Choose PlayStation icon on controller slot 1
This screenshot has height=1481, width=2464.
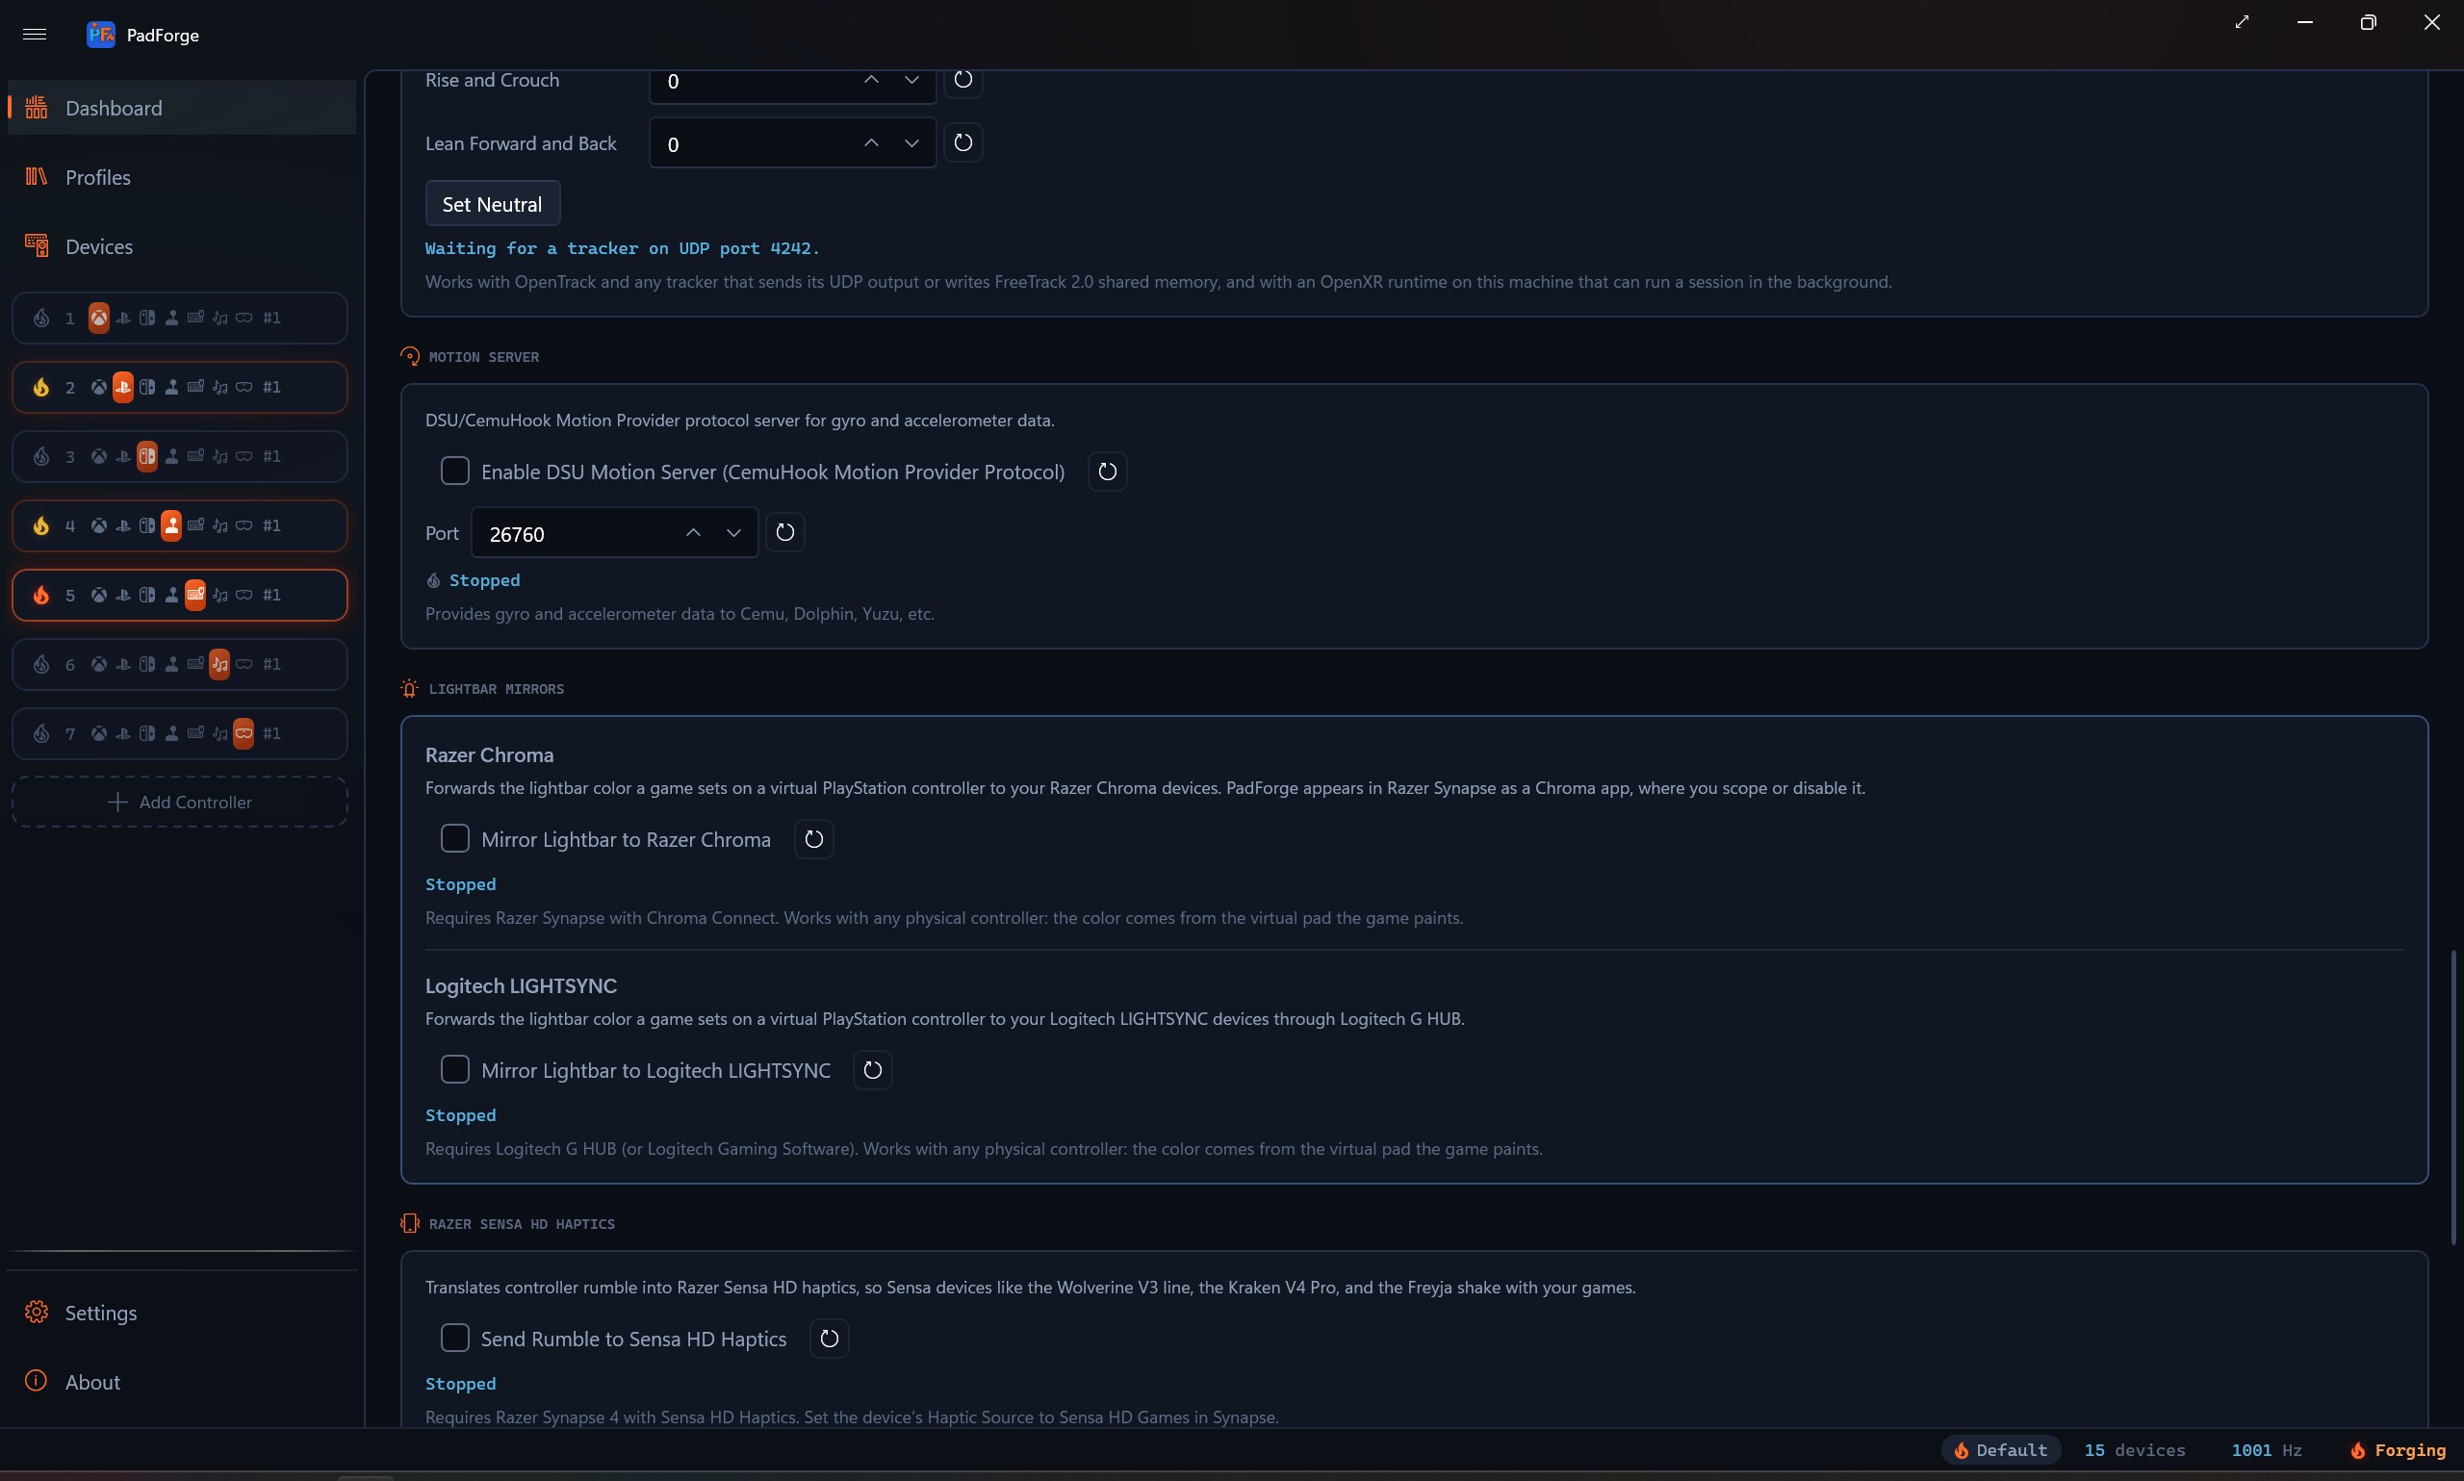[x=123, y=318]
